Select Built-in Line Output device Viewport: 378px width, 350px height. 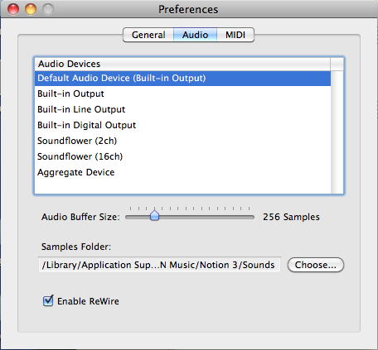182,109
